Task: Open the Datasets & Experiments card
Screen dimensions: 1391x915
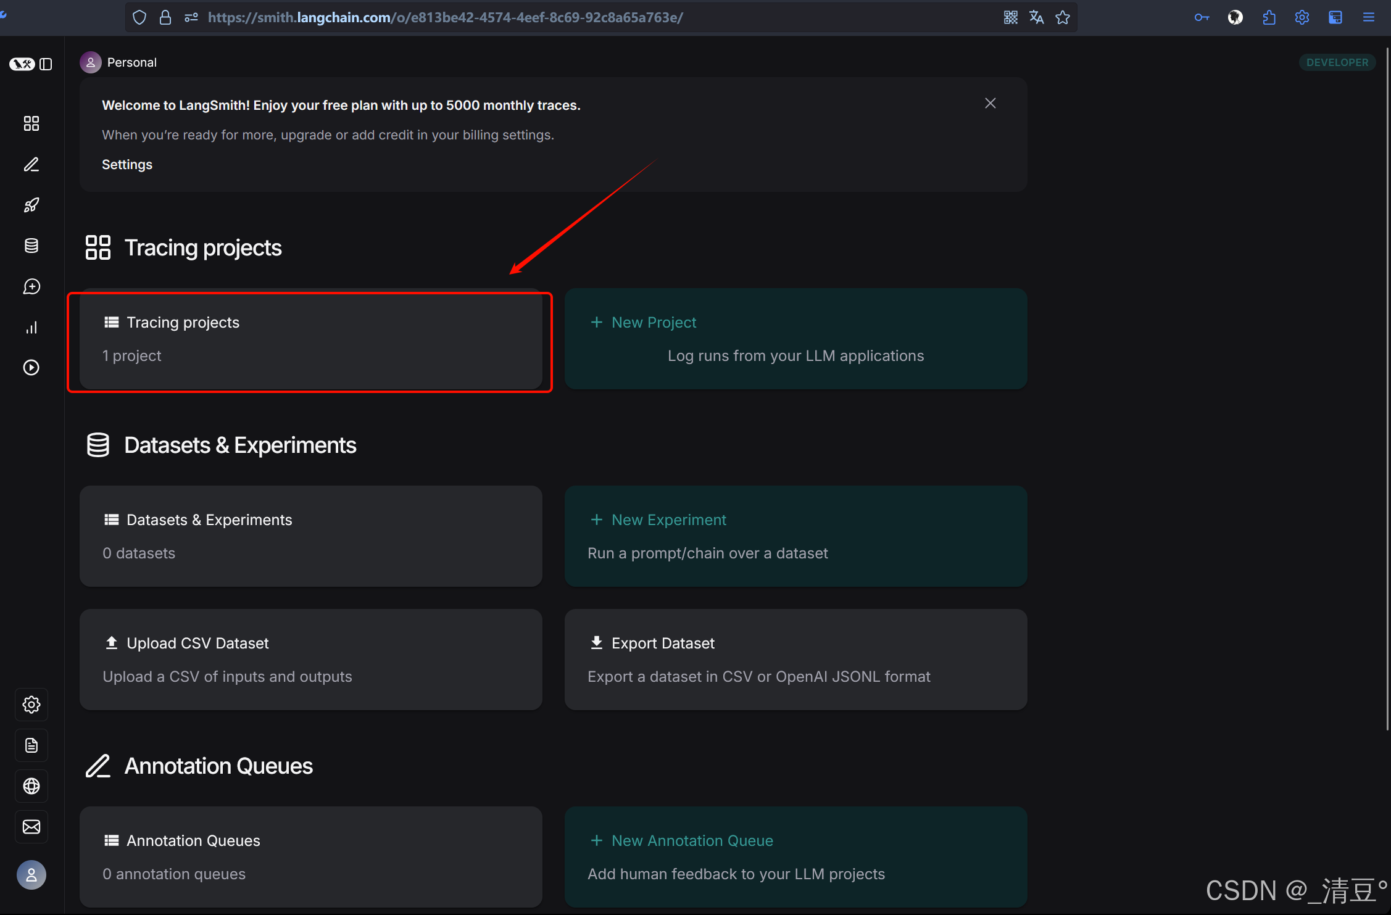Action: click(311, 536)
